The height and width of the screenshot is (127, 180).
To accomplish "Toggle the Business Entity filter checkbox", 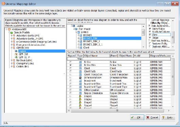I will point(150,43).
